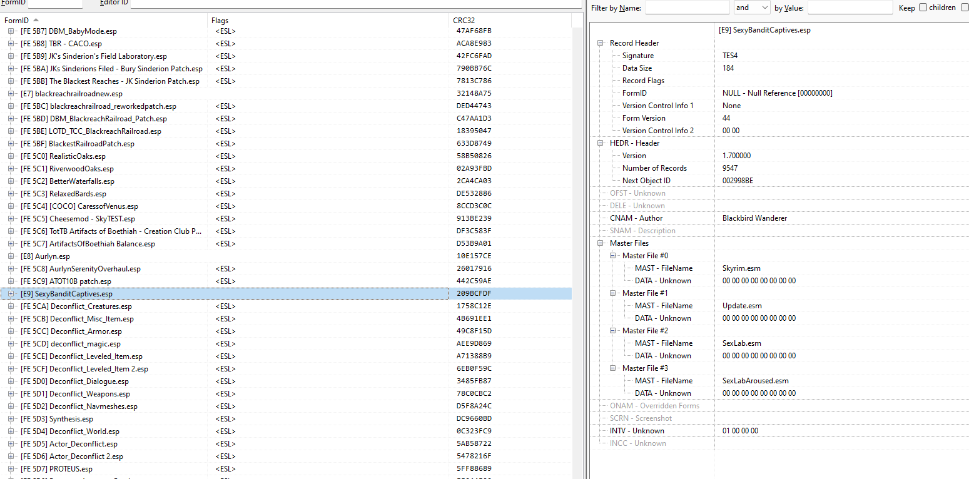Screen dimensions: 969x479
Task: Expand RealisticOaks.esp plugin node
Action: [x=11, y=156]
